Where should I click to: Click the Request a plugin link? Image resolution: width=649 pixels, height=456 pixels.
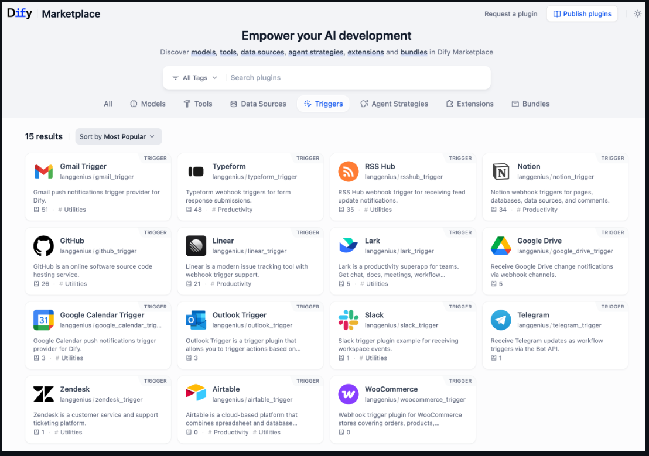510,14
